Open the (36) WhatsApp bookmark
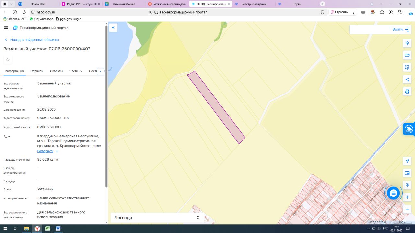This screenshot has height=233, width=415. click(x=41, y=19)
